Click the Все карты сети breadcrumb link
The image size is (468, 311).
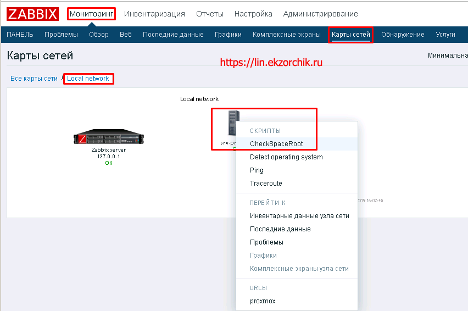click(x=34, y=79)
